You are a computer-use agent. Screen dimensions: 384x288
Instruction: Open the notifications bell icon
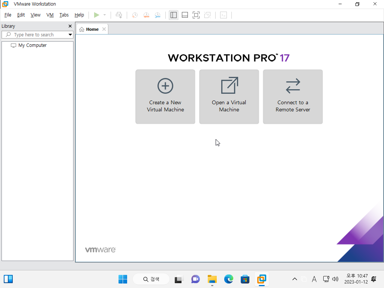click(374, 279)
